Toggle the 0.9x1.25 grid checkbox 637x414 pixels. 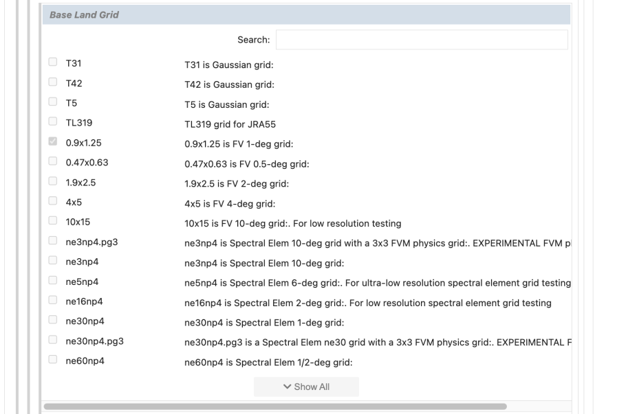coord(53,142)
